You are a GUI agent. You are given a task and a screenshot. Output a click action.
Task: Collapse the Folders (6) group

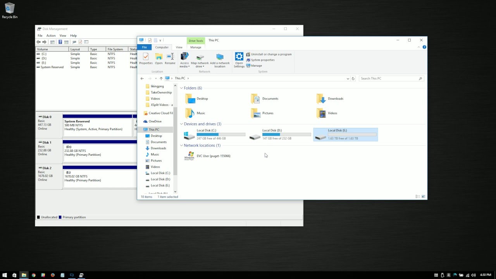[x=181, y=88]
